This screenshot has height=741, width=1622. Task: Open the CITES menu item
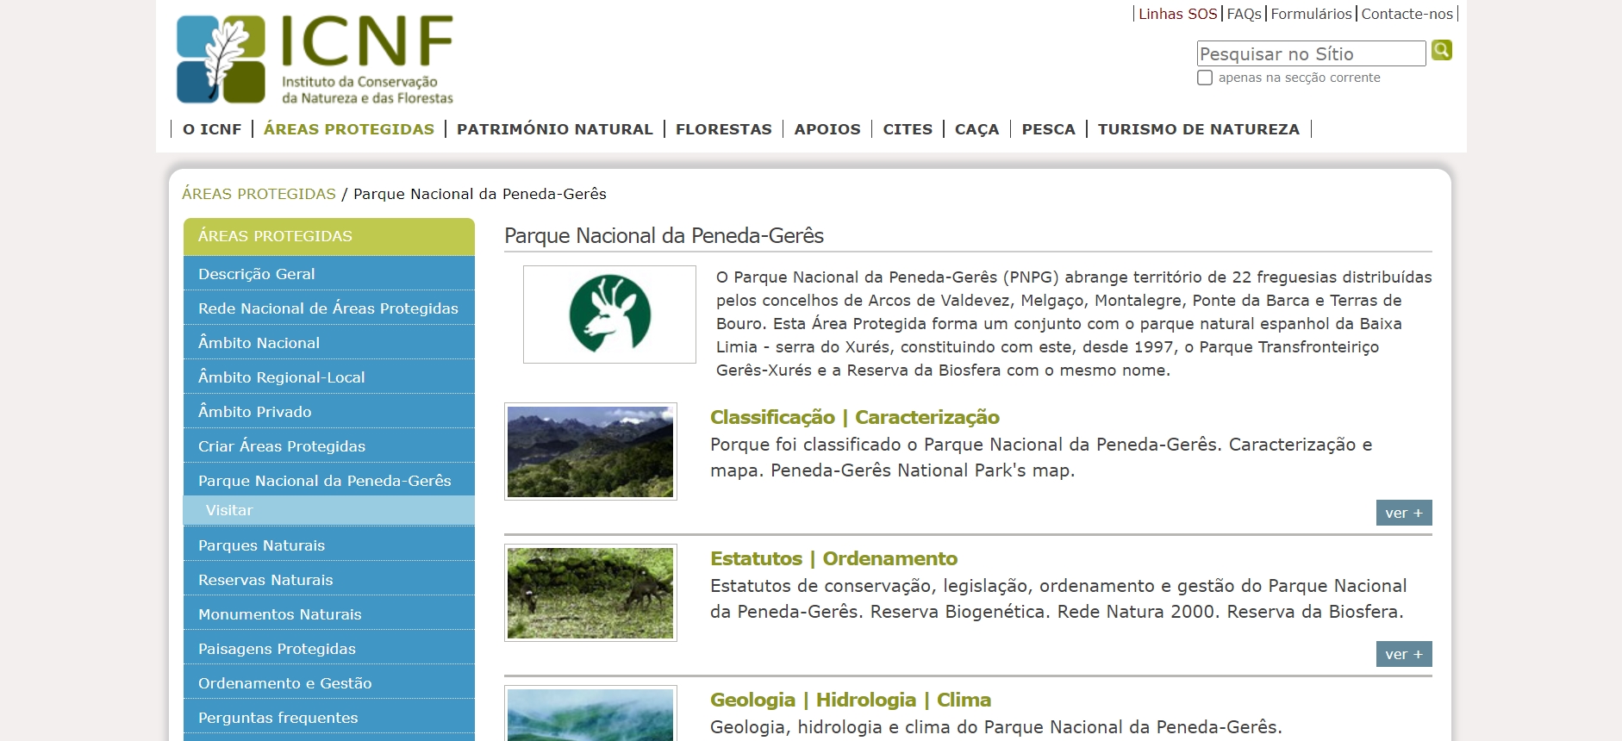click(908, 129)
